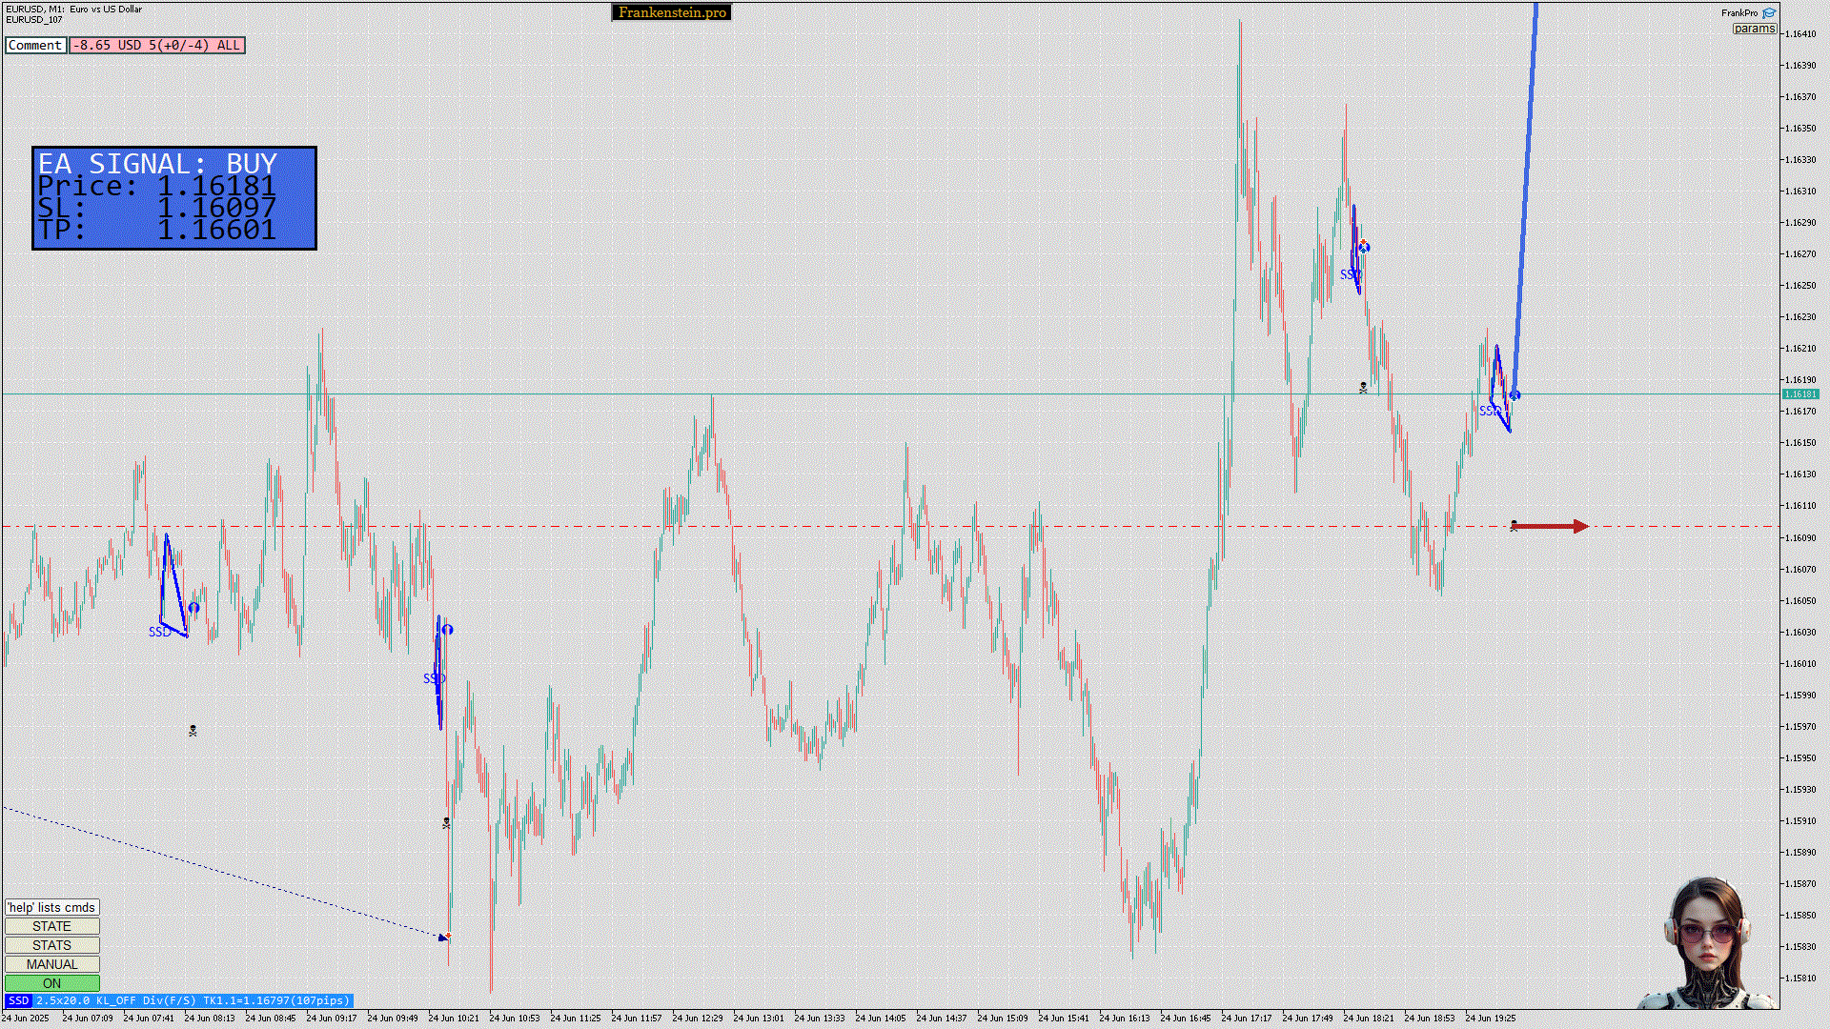Click the 'help' lists cmds input field
The width and height of the screenshot is (1830, 1029).
(x=51, y=907)
